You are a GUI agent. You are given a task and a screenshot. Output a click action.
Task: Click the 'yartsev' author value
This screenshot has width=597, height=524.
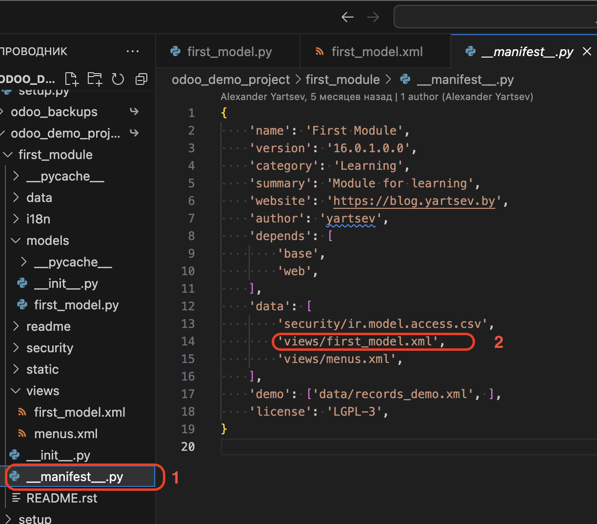tap(351, 218)
